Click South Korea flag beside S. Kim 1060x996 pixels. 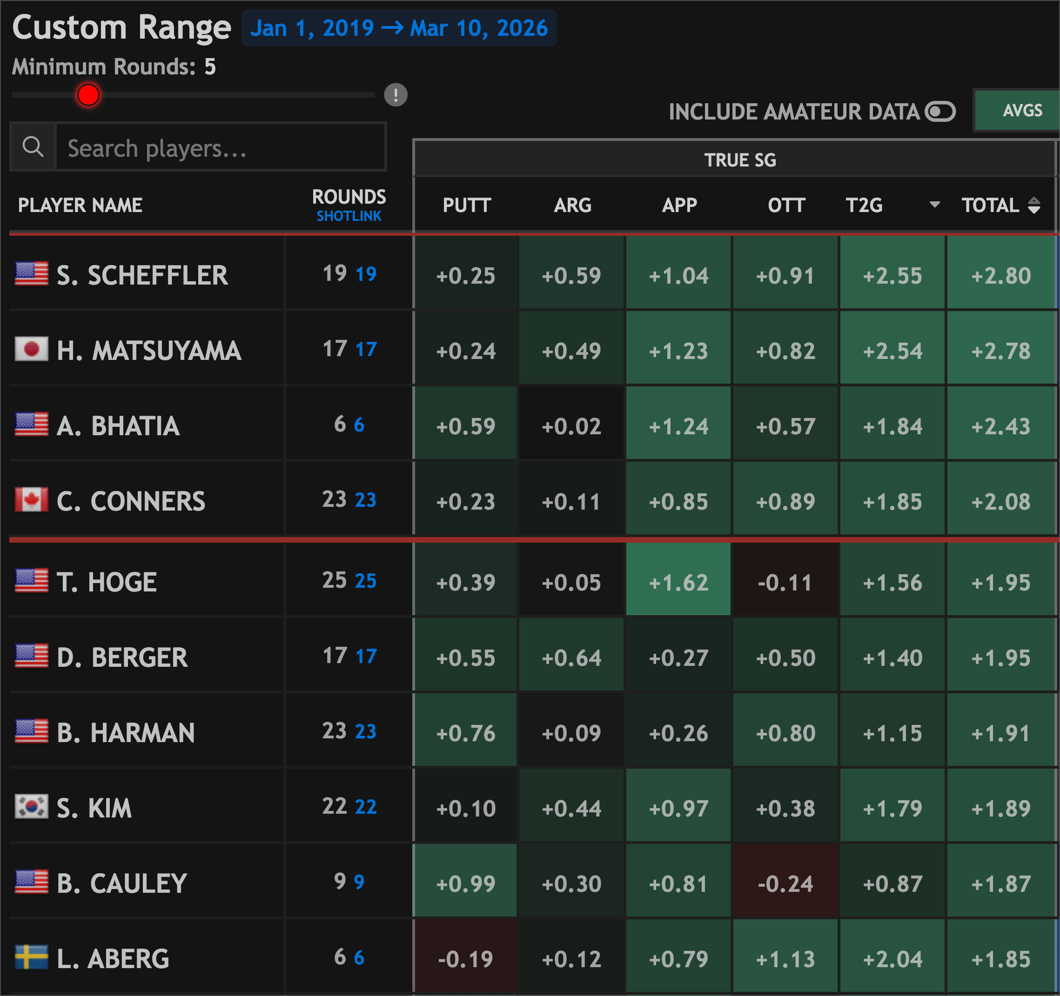pyautogui.click(x=32, y=807)
